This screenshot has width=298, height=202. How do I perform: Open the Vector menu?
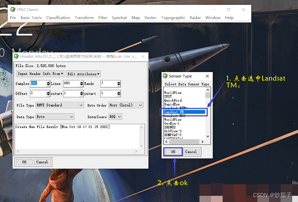(150, 18)
